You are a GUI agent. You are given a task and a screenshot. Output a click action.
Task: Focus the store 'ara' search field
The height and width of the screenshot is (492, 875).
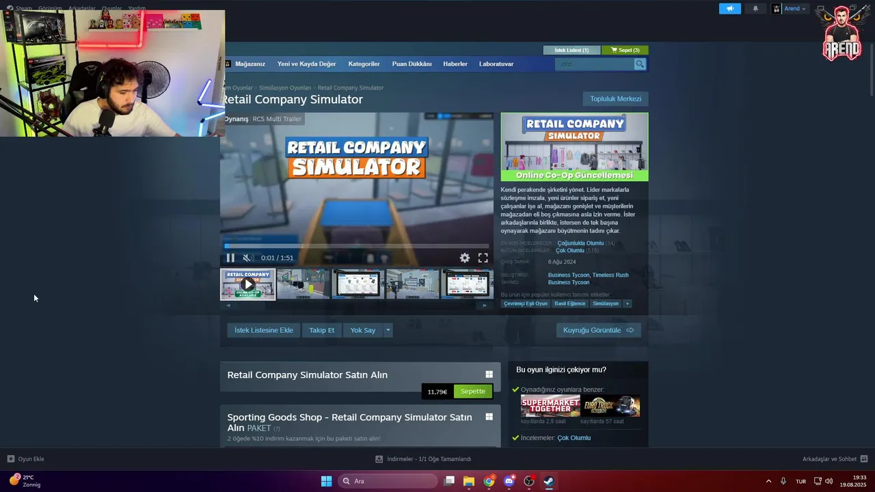pos(595,64)
